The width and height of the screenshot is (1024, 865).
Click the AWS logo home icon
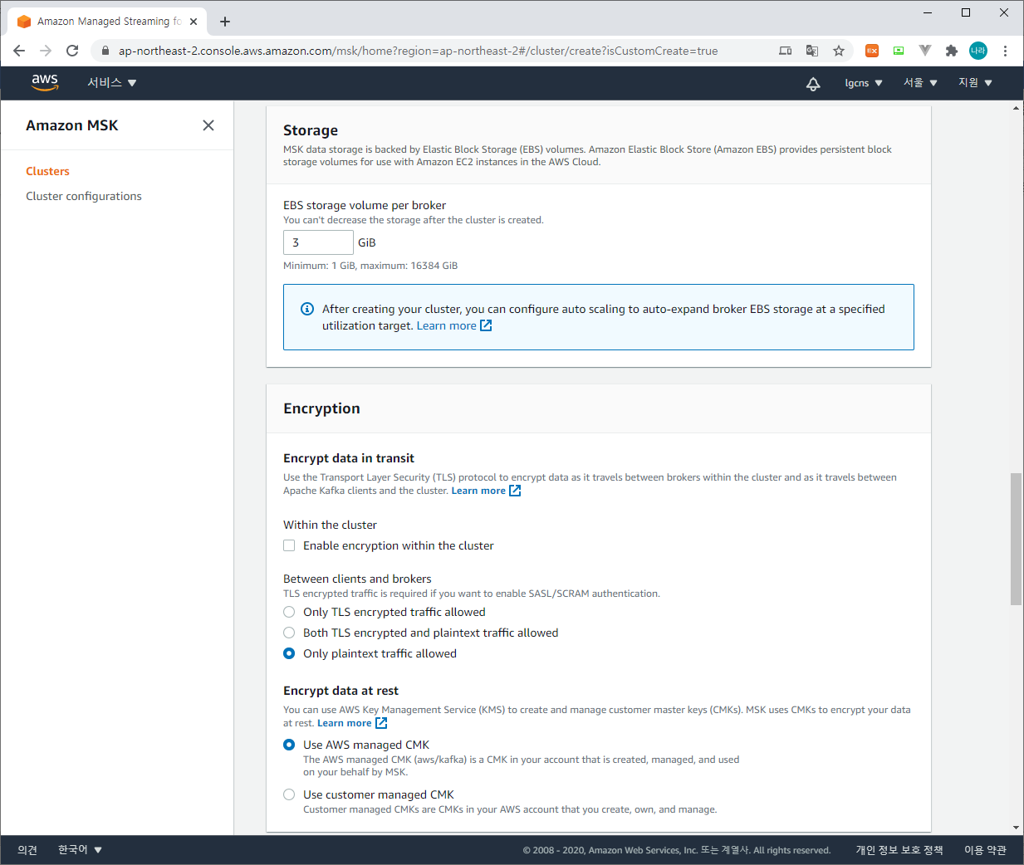pos(45,82)
